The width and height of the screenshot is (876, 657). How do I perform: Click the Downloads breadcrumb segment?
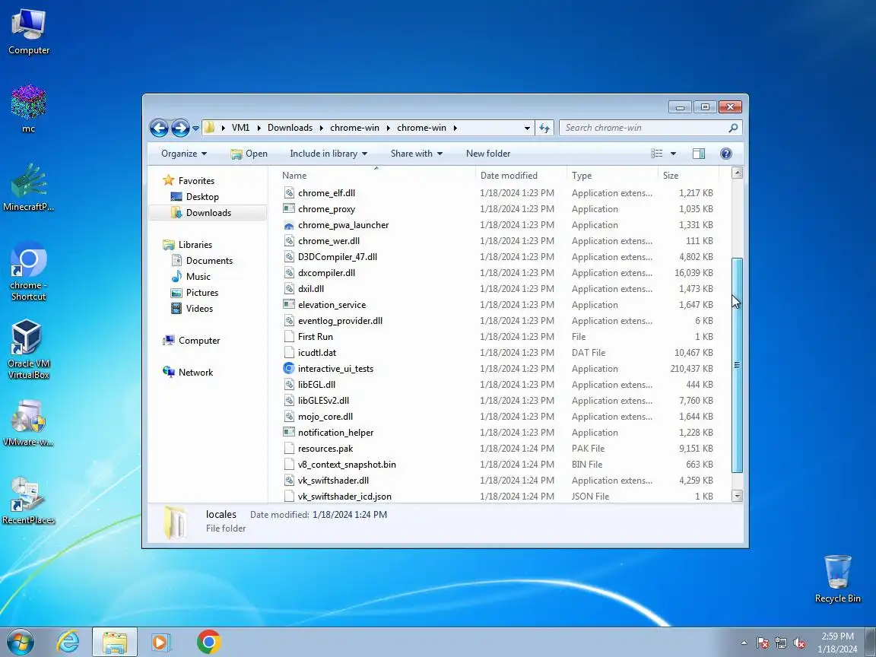290,128
